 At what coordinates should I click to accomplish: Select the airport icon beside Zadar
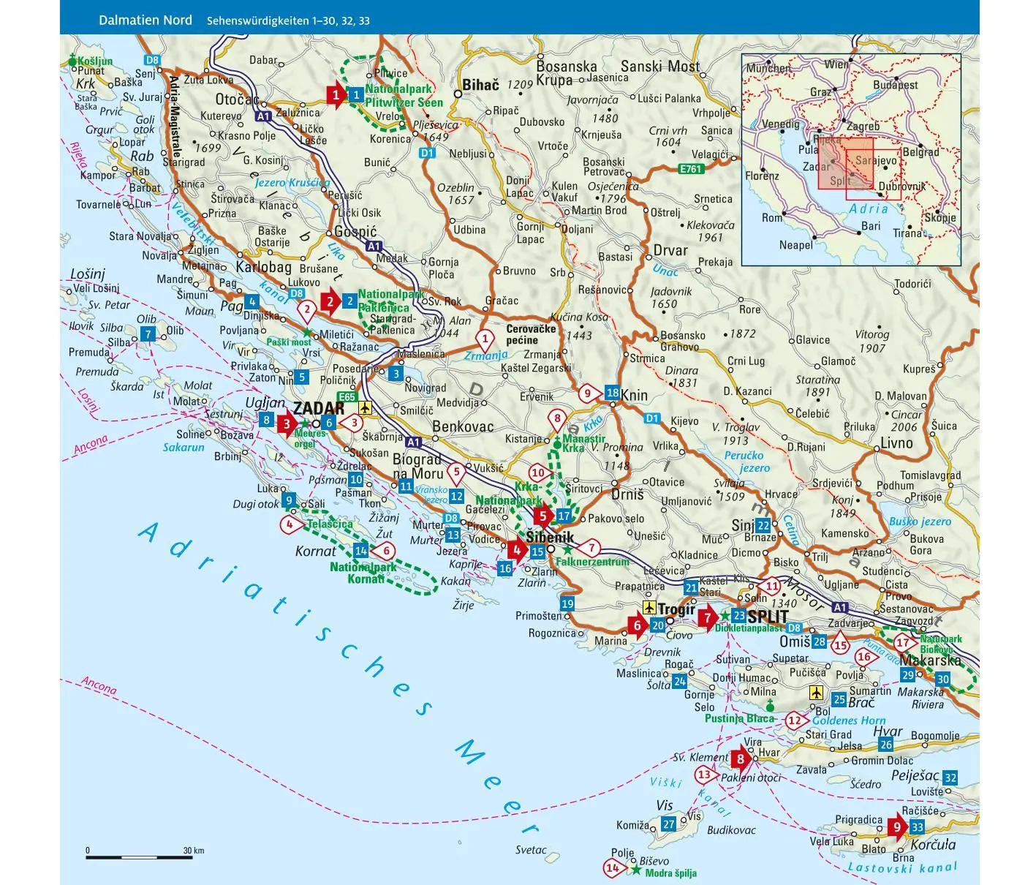[x=364, y=407]
